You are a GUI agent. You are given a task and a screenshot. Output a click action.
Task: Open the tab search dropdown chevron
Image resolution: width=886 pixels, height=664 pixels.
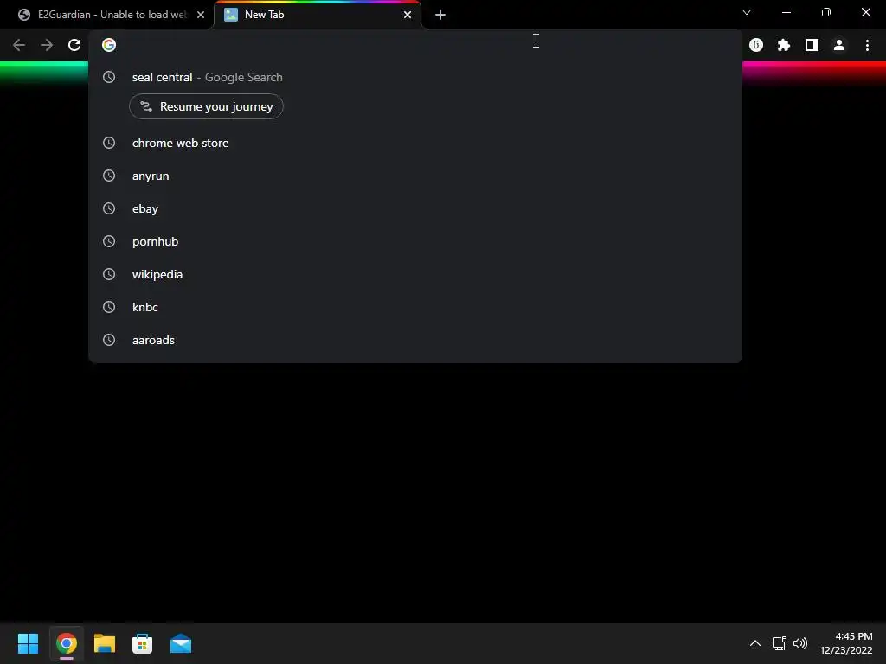747,12
